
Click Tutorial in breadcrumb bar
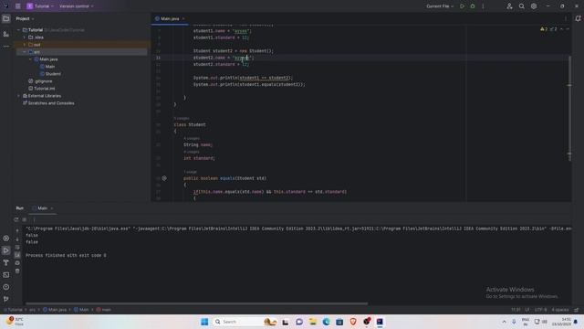pyautogui.click(x=16, y=310)
